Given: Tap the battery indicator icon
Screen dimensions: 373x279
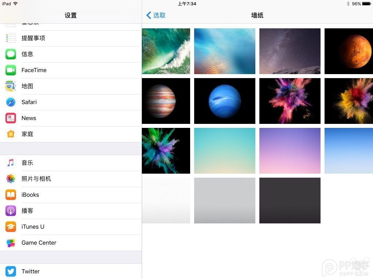Looking at the screenshot, I should pos(366,4).
